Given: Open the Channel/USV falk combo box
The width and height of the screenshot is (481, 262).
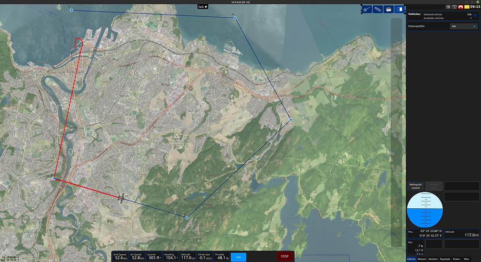Looking at the screenshot, I should 464,26.
